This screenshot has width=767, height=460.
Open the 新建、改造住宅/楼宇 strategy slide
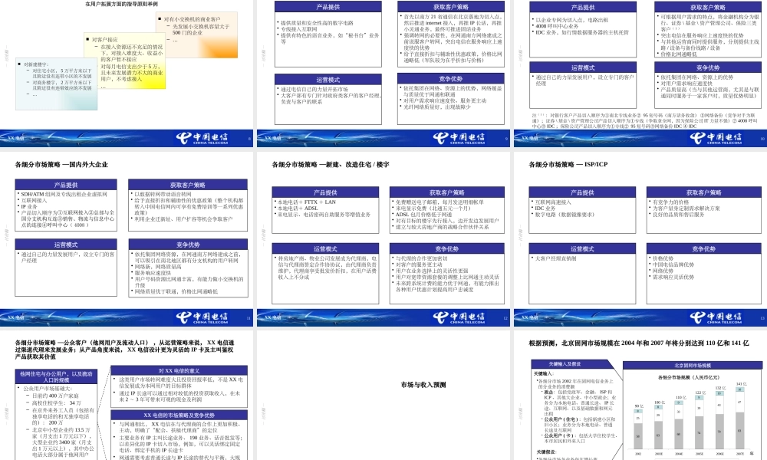click(x=383, y=238)
